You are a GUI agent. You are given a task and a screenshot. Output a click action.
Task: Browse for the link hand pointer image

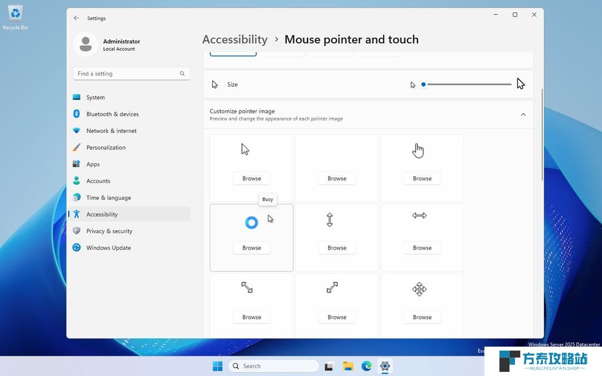pyautogui.click(x=422, y=179)
